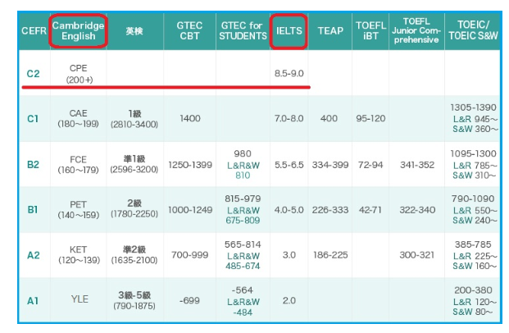
Task: Click the IELTS 3.0 value
Action: (289, 255)
